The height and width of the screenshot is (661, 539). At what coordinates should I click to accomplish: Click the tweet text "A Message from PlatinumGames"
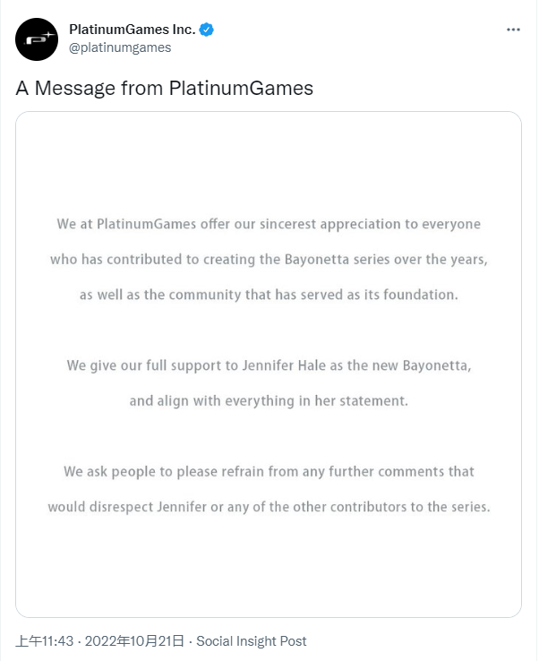[165, 89]
